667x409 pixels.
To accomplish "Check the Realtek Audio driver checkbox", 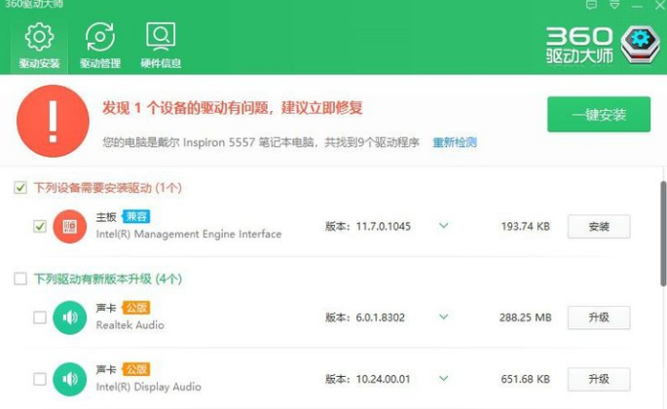I will 40,317.
